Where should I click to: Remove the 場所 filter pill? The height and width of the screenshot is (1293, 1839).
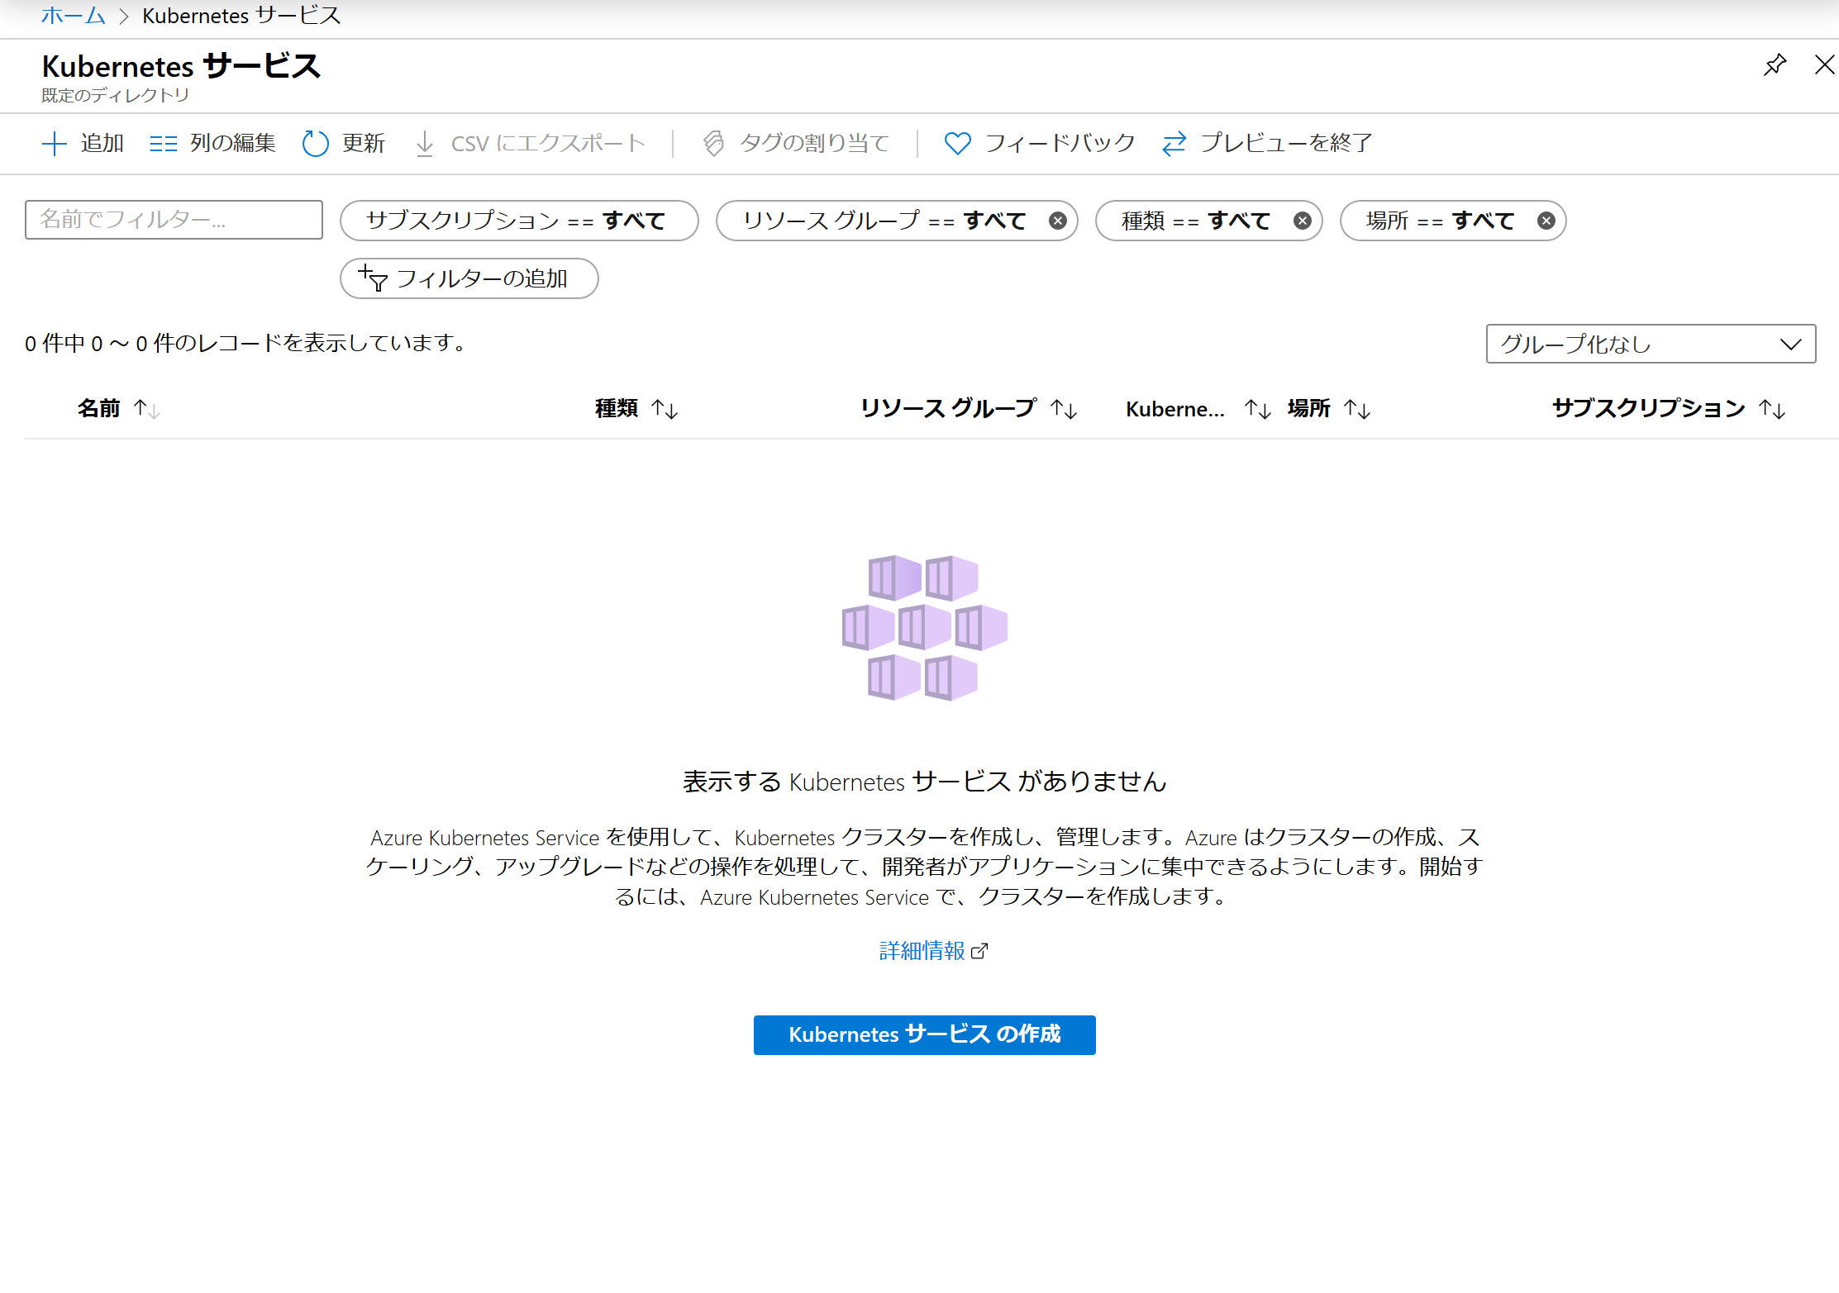tap(1546, 221)
